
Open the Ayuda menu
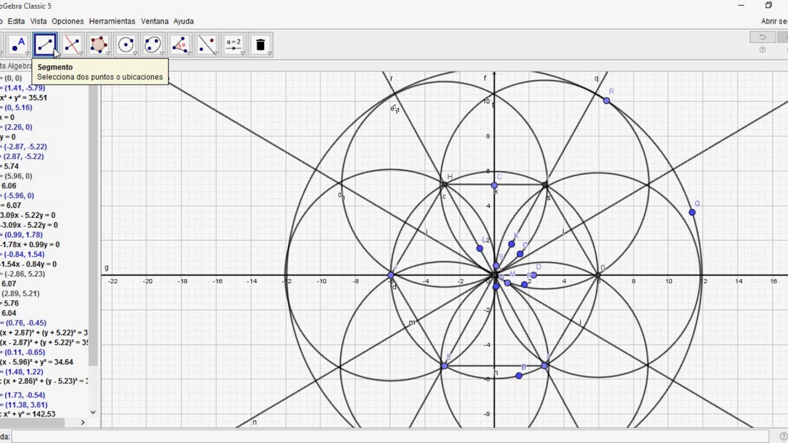(x=183, y=21)
